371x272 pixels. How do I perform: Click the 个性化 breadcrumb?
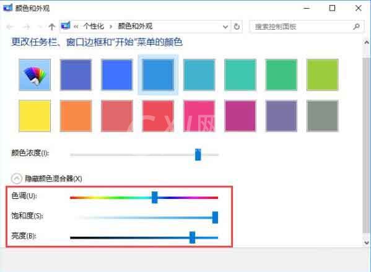pos(94,26)
